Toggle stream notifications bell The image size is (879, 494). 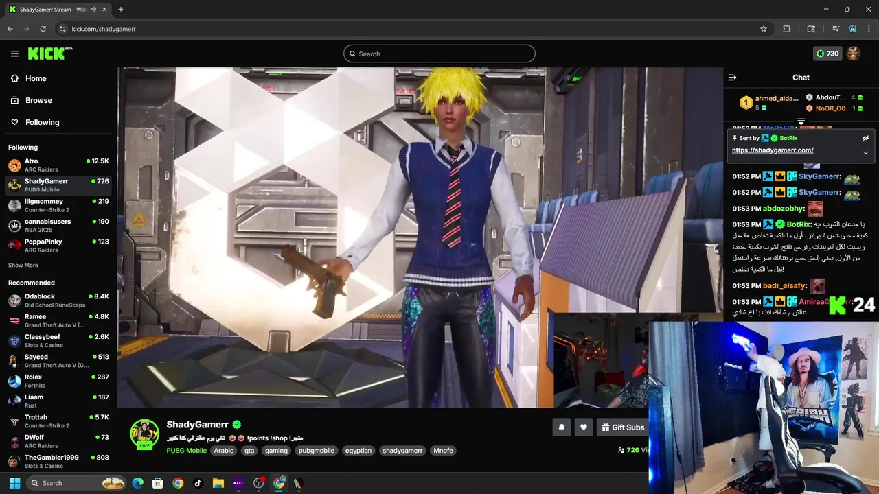(562, 427)
